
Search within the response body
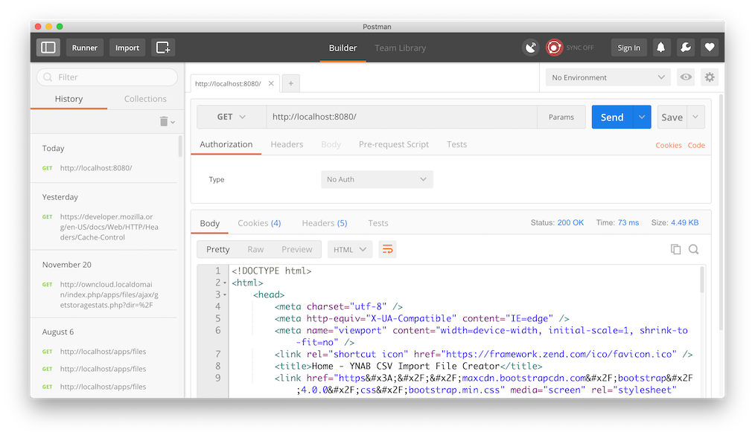tap(693, 249)
